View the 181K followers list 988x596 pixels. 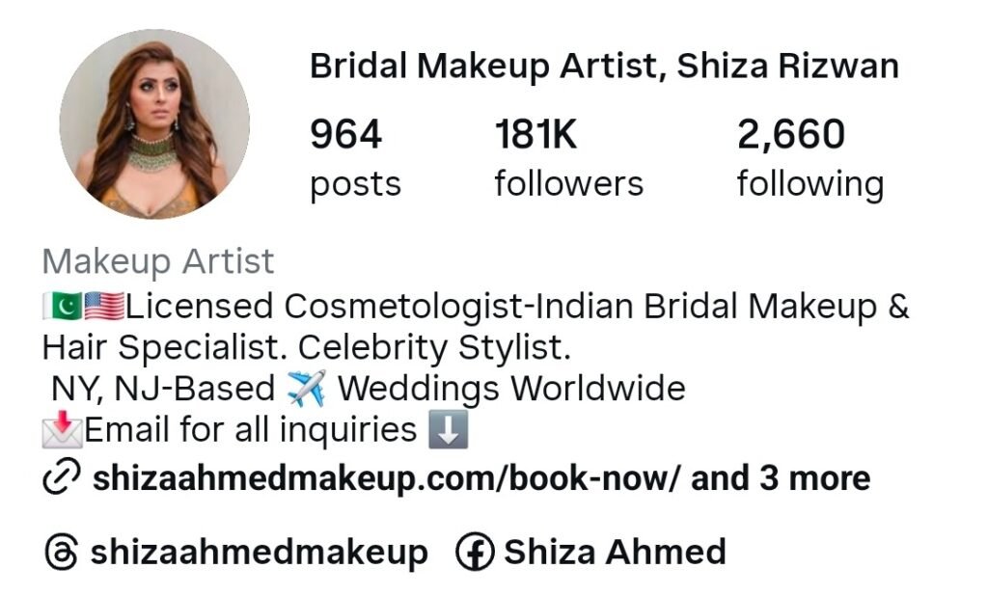[568, 159]
